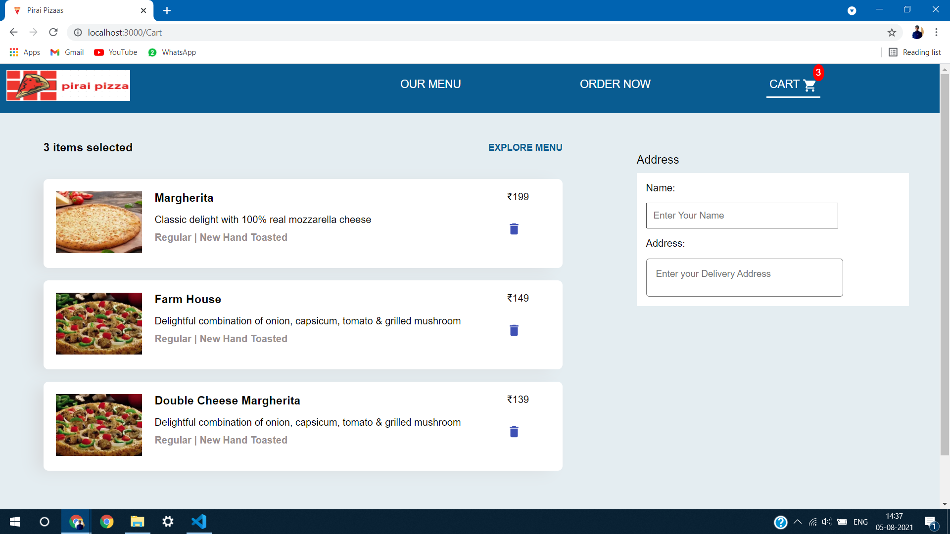Go back using browser back arrow
Screen dimensions: 950x534
click(x=13, y=32)
